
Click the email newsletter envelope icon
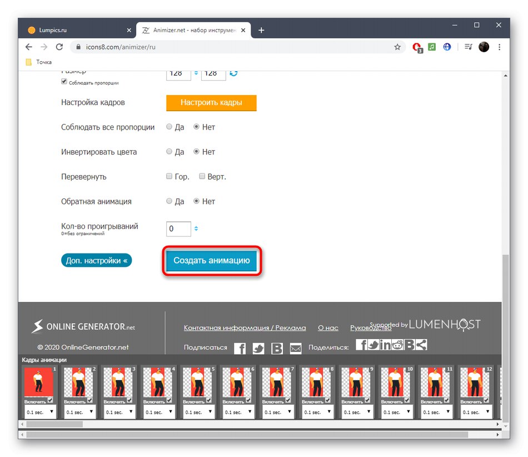(295, 348)
